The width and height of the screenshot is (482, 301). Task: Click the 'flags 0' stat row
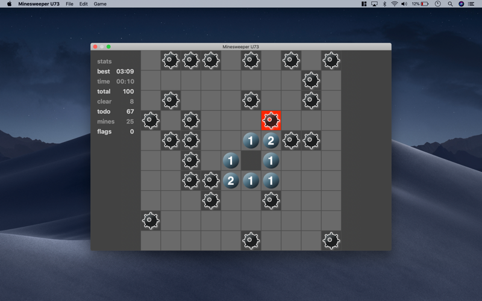tap(116, 131)
